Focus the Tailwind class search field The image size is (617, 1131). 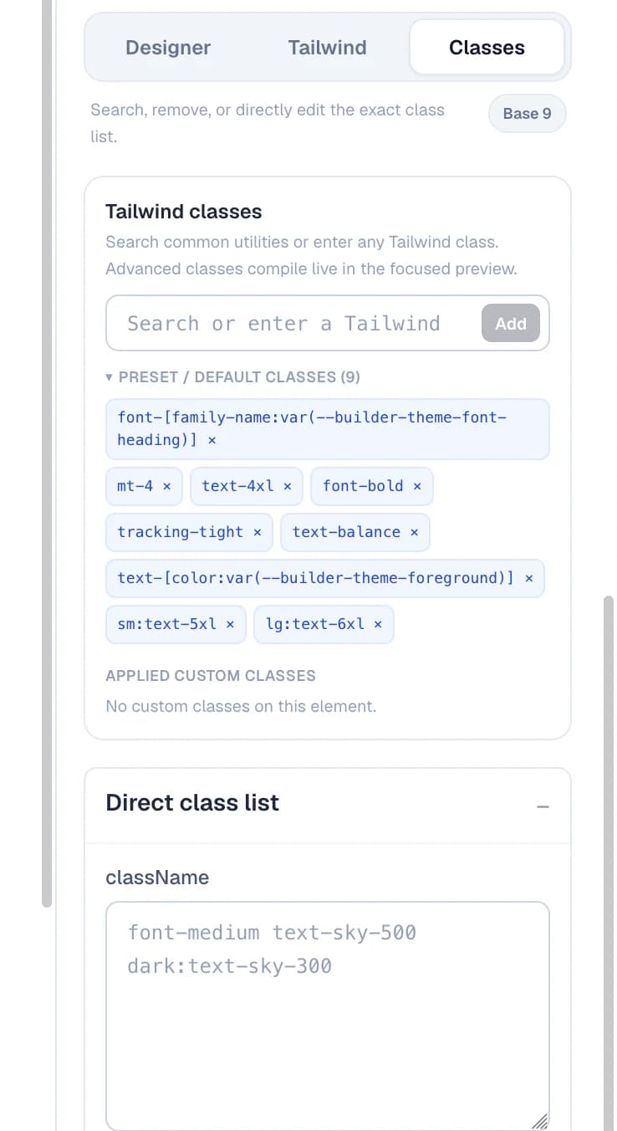(x=293, y=323)
